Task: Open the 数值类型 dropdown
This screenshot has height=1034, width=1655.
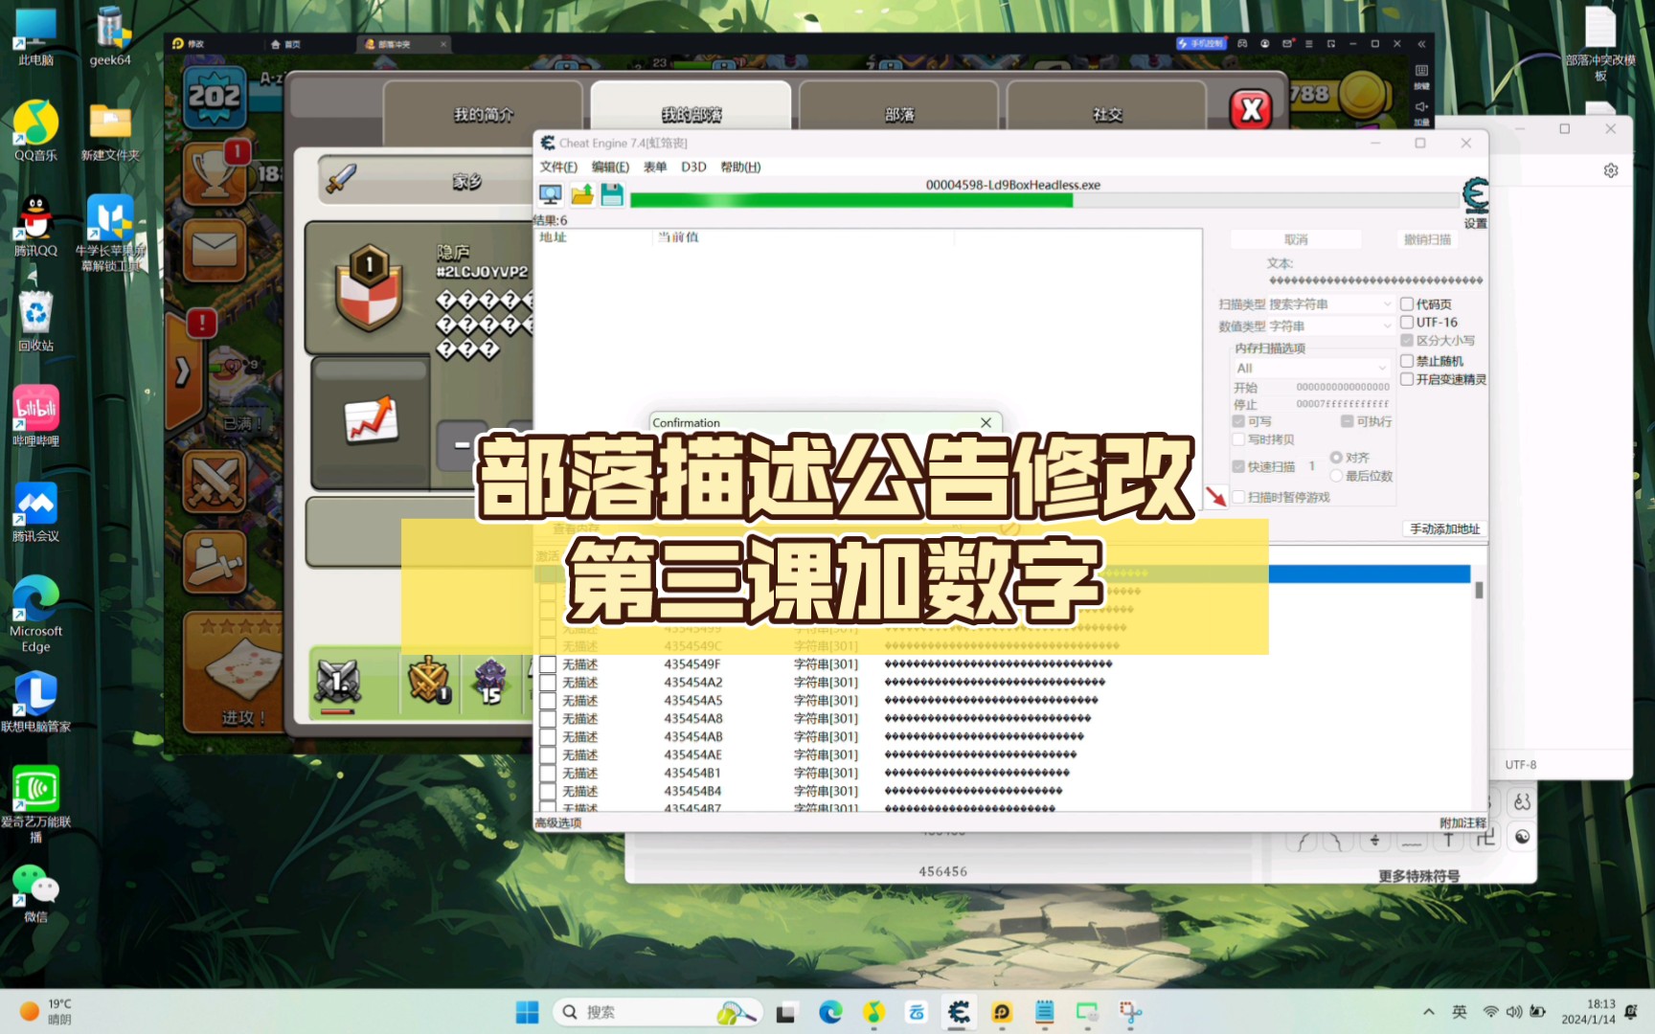Action: [x=1330, y=326]
